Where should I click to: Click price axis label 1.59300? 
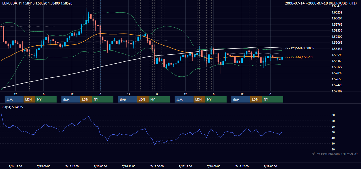337,37
